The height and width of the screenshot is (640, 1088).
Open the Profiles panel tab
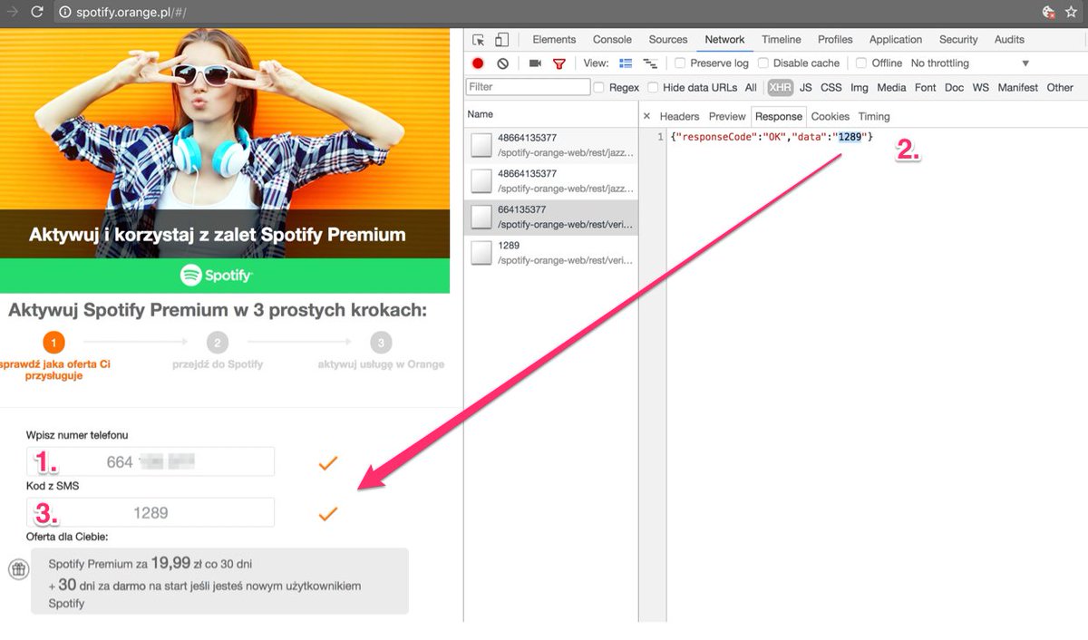pyautogui.click(x=835, y=40)
